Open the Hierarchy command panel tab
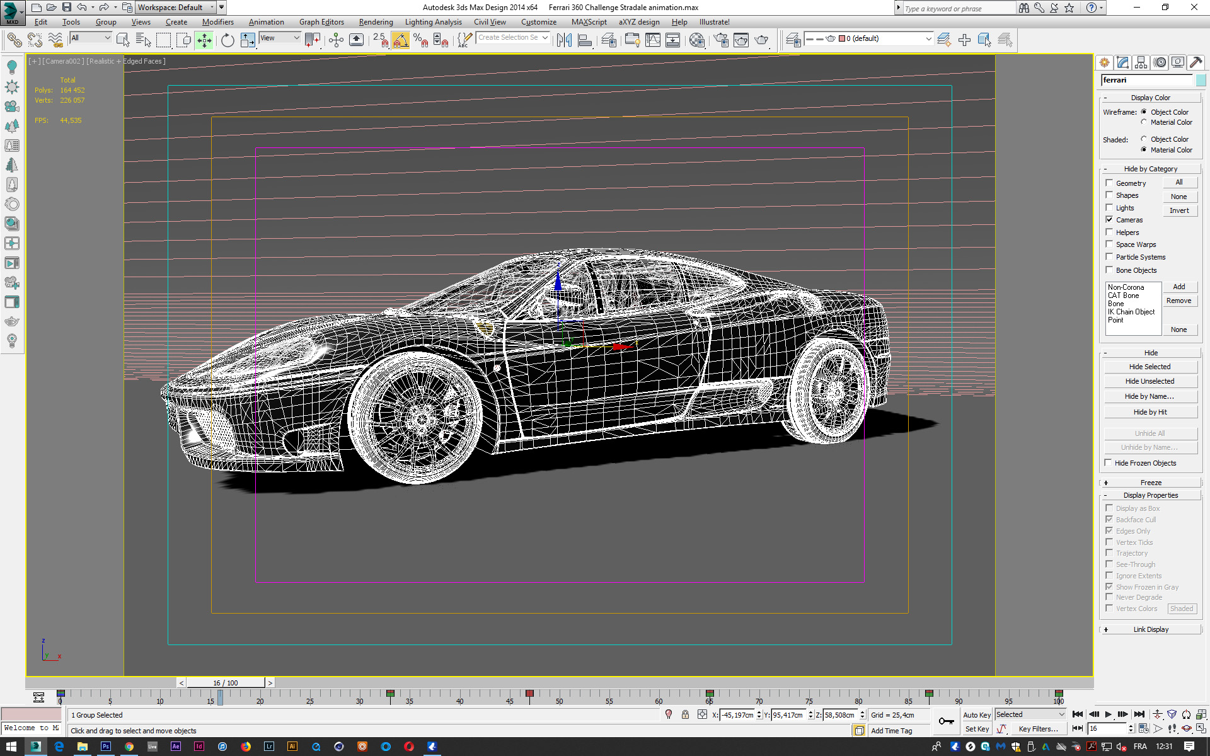The width and height of the screenshot is (1210, 756). (1141, 62)
